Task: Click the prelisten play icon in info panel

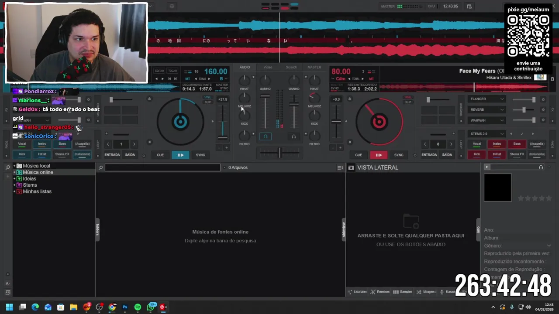Action: [x=487, y=167]
